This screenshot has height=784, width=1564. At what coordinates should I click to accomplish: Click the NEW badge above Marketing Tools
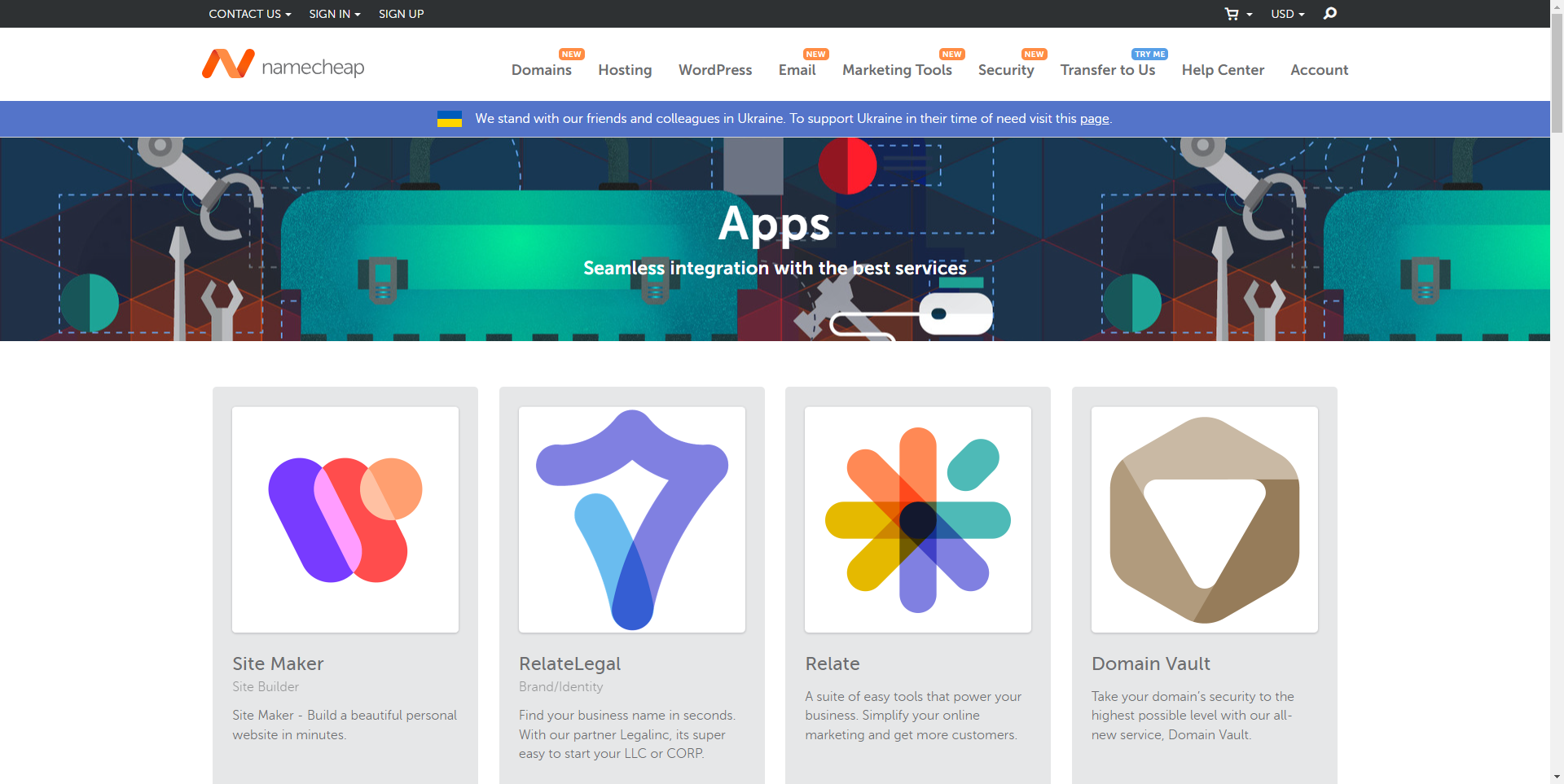tap(951, 55)
